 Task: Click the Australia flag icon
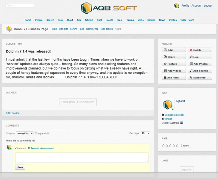click(181, 123)
